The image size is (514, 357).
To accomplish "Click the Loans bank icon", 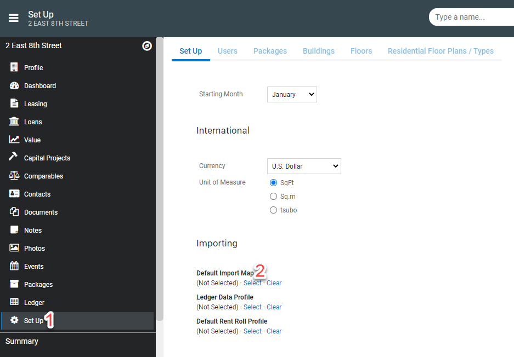I will pyautogui.click(x=14, y=122).
